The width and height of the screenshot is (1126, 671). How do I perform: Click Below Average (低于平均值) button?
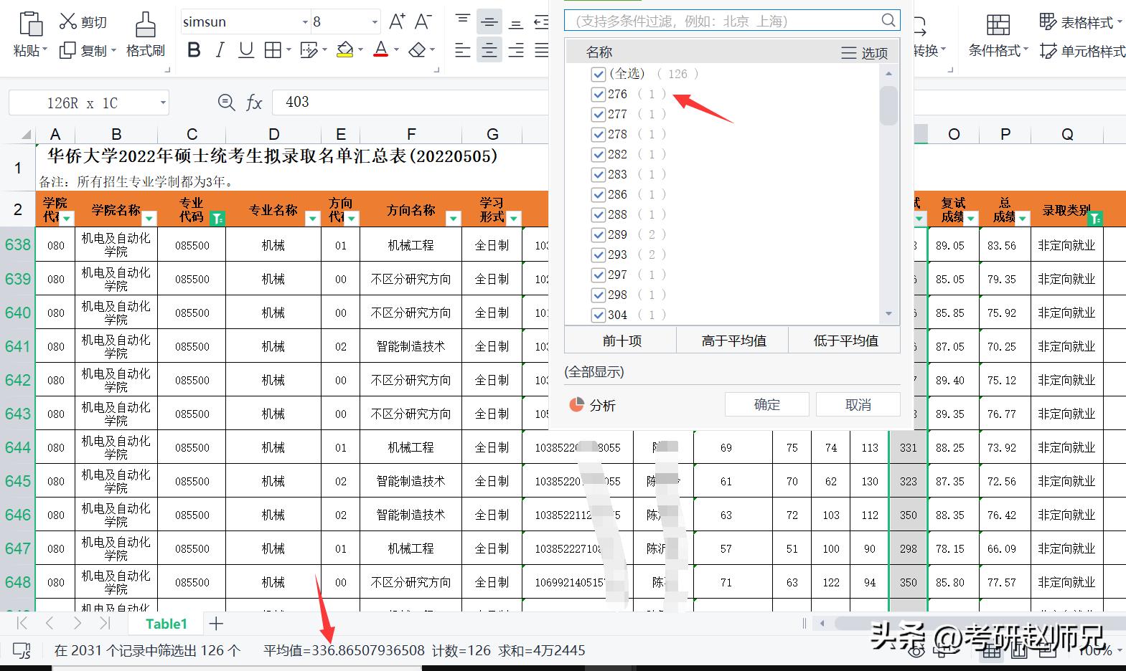[845, 341]
